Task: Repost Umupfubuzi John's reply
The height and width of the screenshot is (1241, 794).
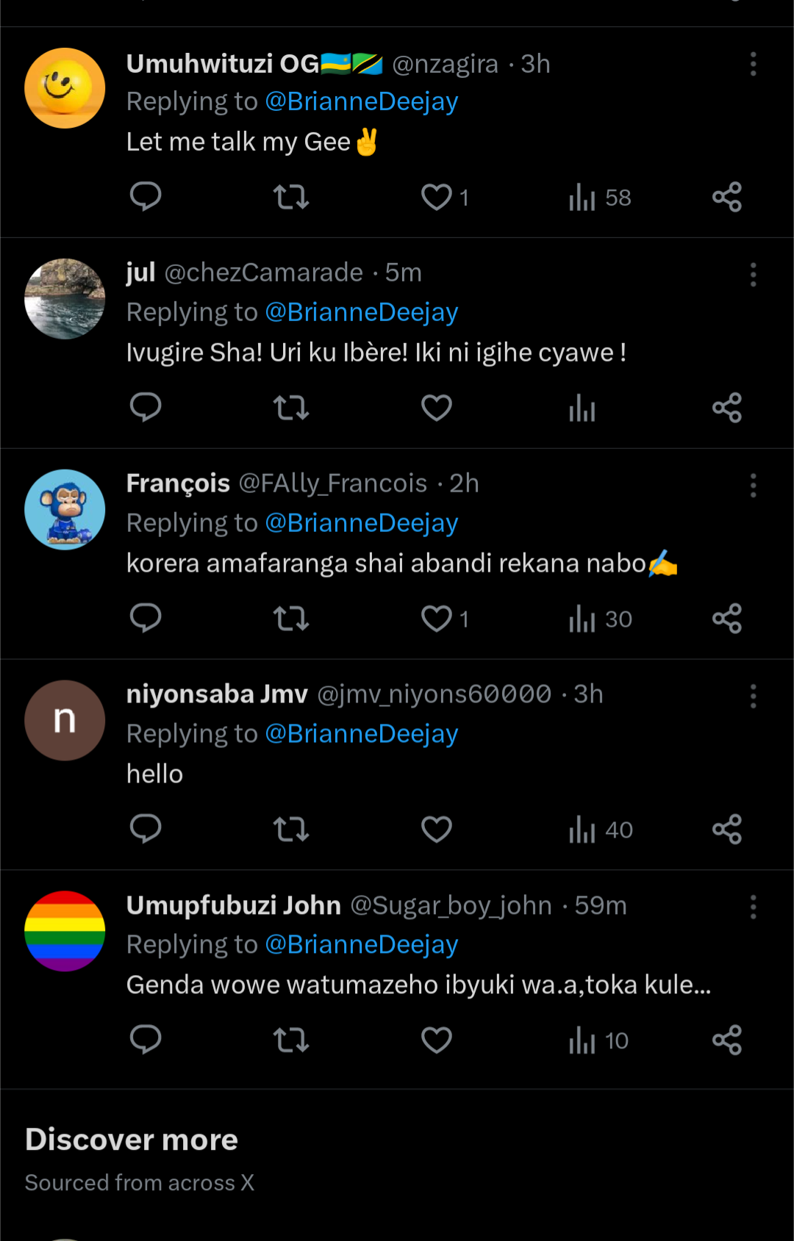Action: [x=291, y=1040]
